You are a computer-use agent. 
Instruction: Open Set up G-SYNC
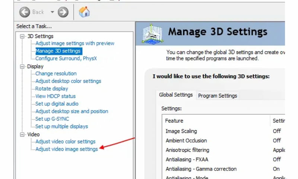point(52,119)
